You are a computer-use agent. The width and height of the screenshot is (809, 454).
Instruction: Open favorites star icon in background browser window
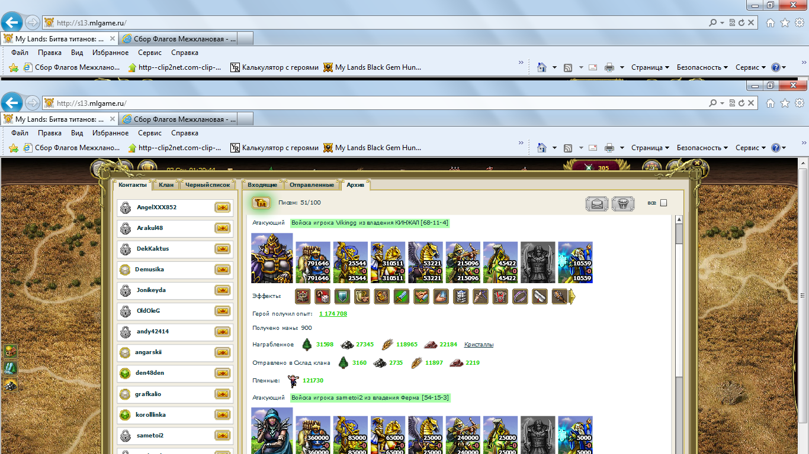(785, 22)
